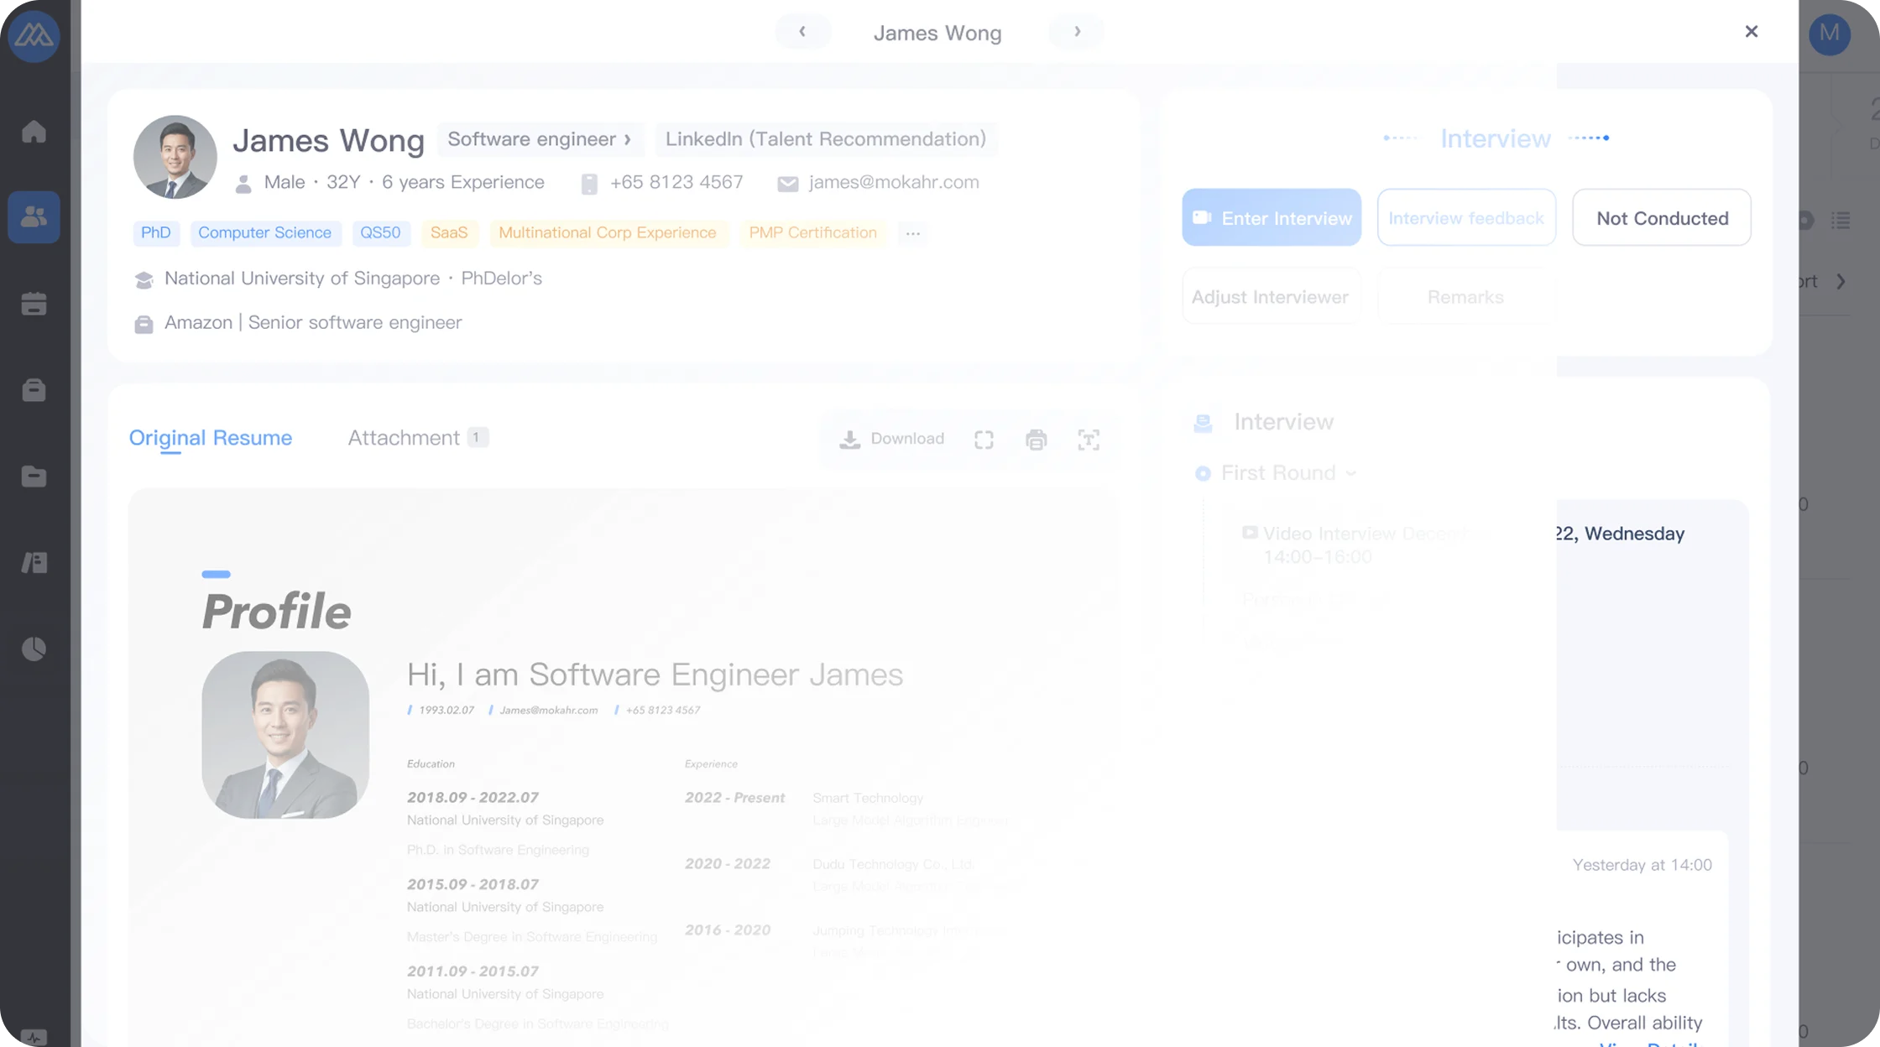The height and width of the screenshot is (1047, 1880).
Task: Click the fullscreen resume icon
Action: (984, 440)
